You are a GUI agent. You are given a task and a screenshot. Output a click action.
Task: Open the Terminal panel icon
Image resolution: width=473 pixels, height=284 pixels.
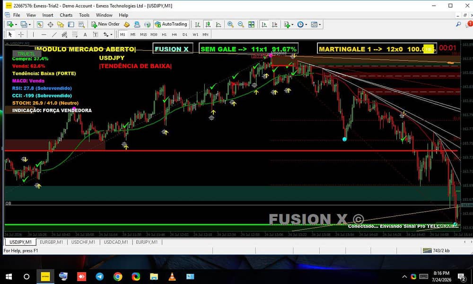tap(71, 25)
